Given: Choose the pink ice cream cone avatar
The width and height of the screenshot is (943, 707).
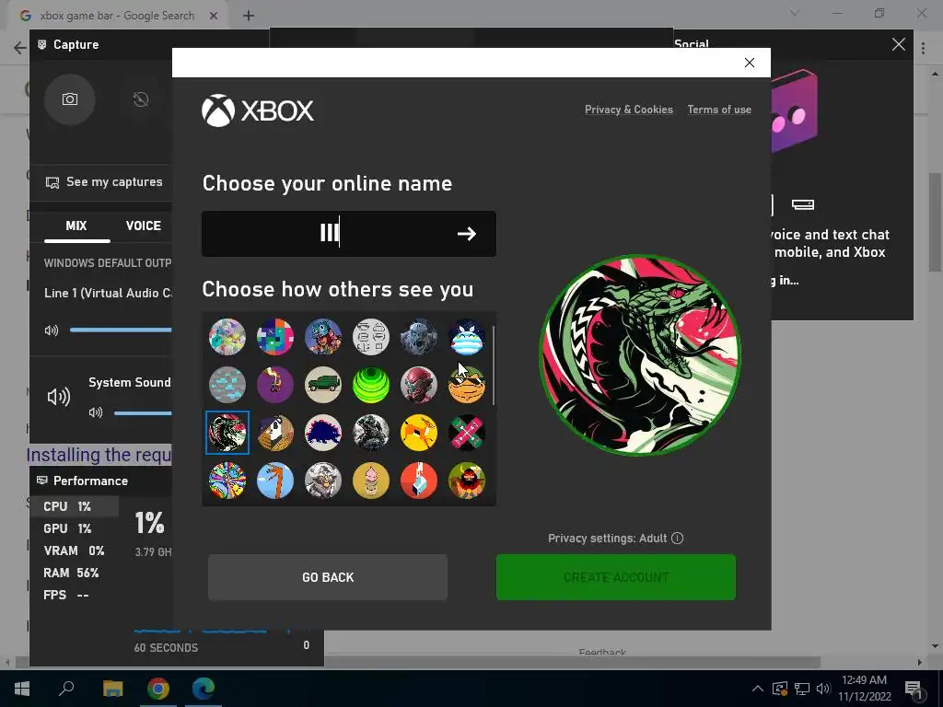Looking at the screenshot, I should [371, 481].
